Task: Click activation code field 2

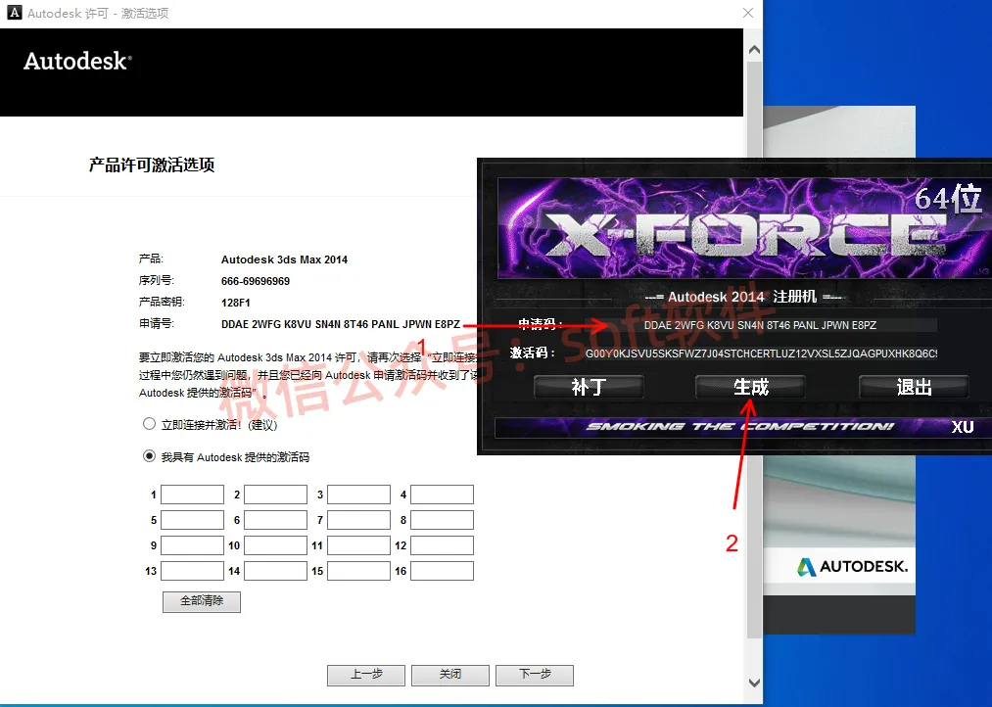Action: click(276, 495)
